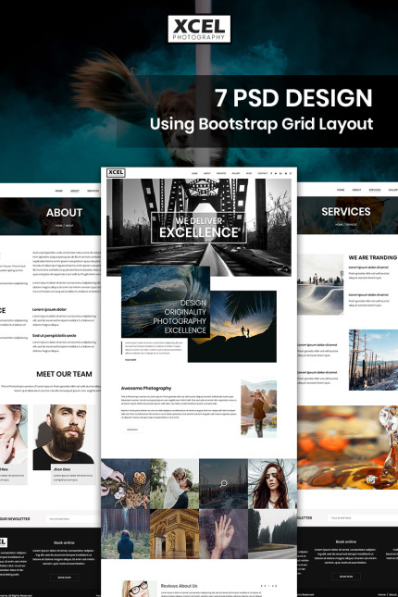Open SERVICES in the About page nav

coord(93,191)
